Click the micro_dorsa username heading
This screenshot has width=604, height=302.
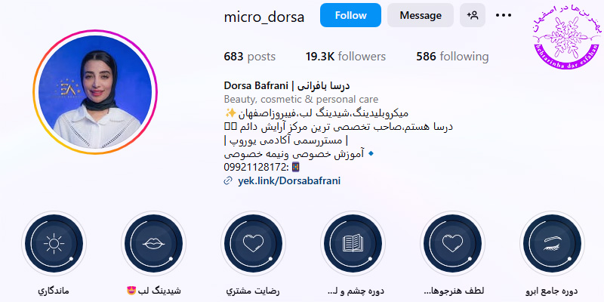(x=263, y=17)
